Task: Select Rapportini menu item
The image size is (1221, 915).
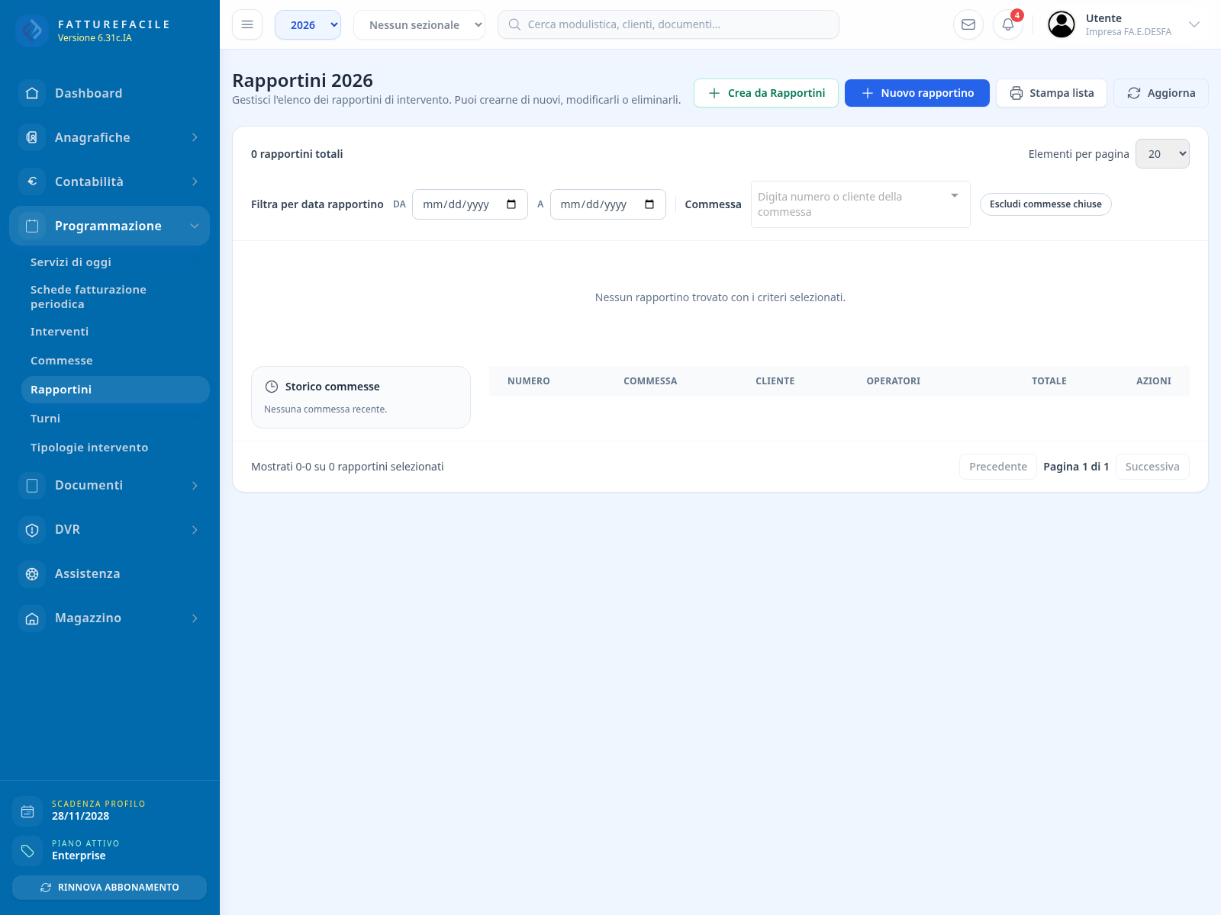Action: [115, 390]
